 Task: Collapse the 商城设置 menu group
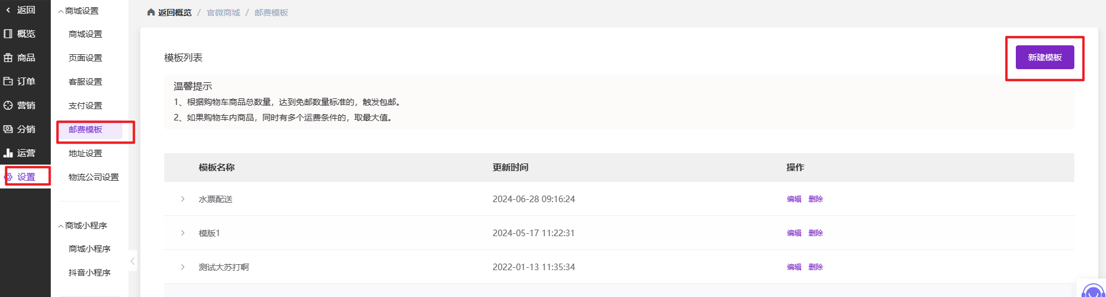(x=61, y=11)
